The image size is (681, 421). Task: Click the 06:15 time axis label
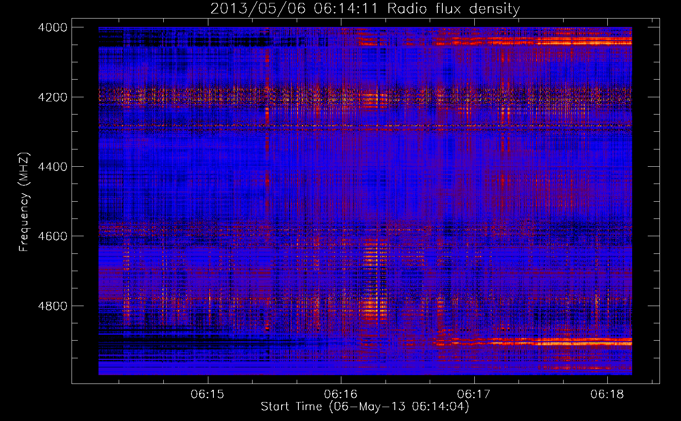pos(207,394)
